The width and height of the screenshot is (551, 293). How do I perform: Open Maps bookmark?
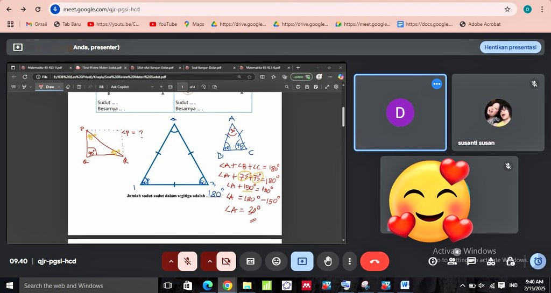194,24
